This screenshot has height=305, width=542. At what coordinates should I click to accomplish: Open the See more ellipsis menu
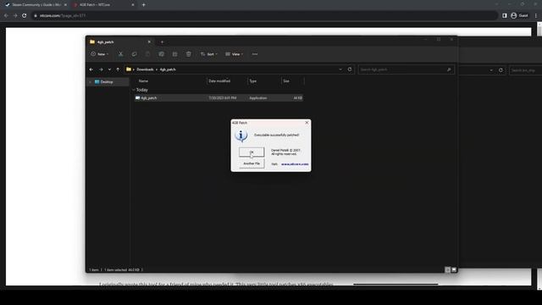(x=255, y=54)
